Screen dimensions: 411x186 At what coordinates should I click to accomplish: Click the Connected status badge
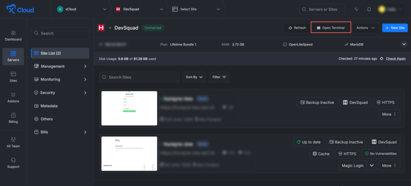[153, 28]
